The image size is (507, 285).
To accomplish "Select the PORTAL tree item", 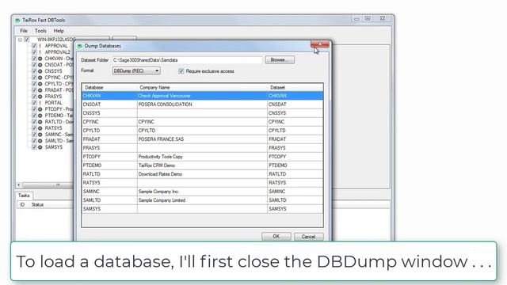I will click(x=53, y=103).
